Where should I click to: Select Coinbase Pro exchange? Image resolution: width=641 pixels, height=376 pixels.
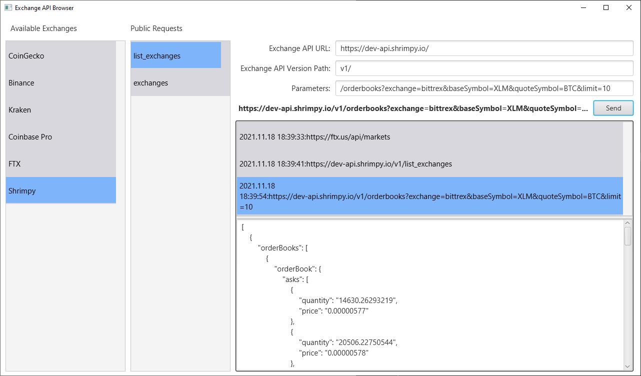point(60,137)
